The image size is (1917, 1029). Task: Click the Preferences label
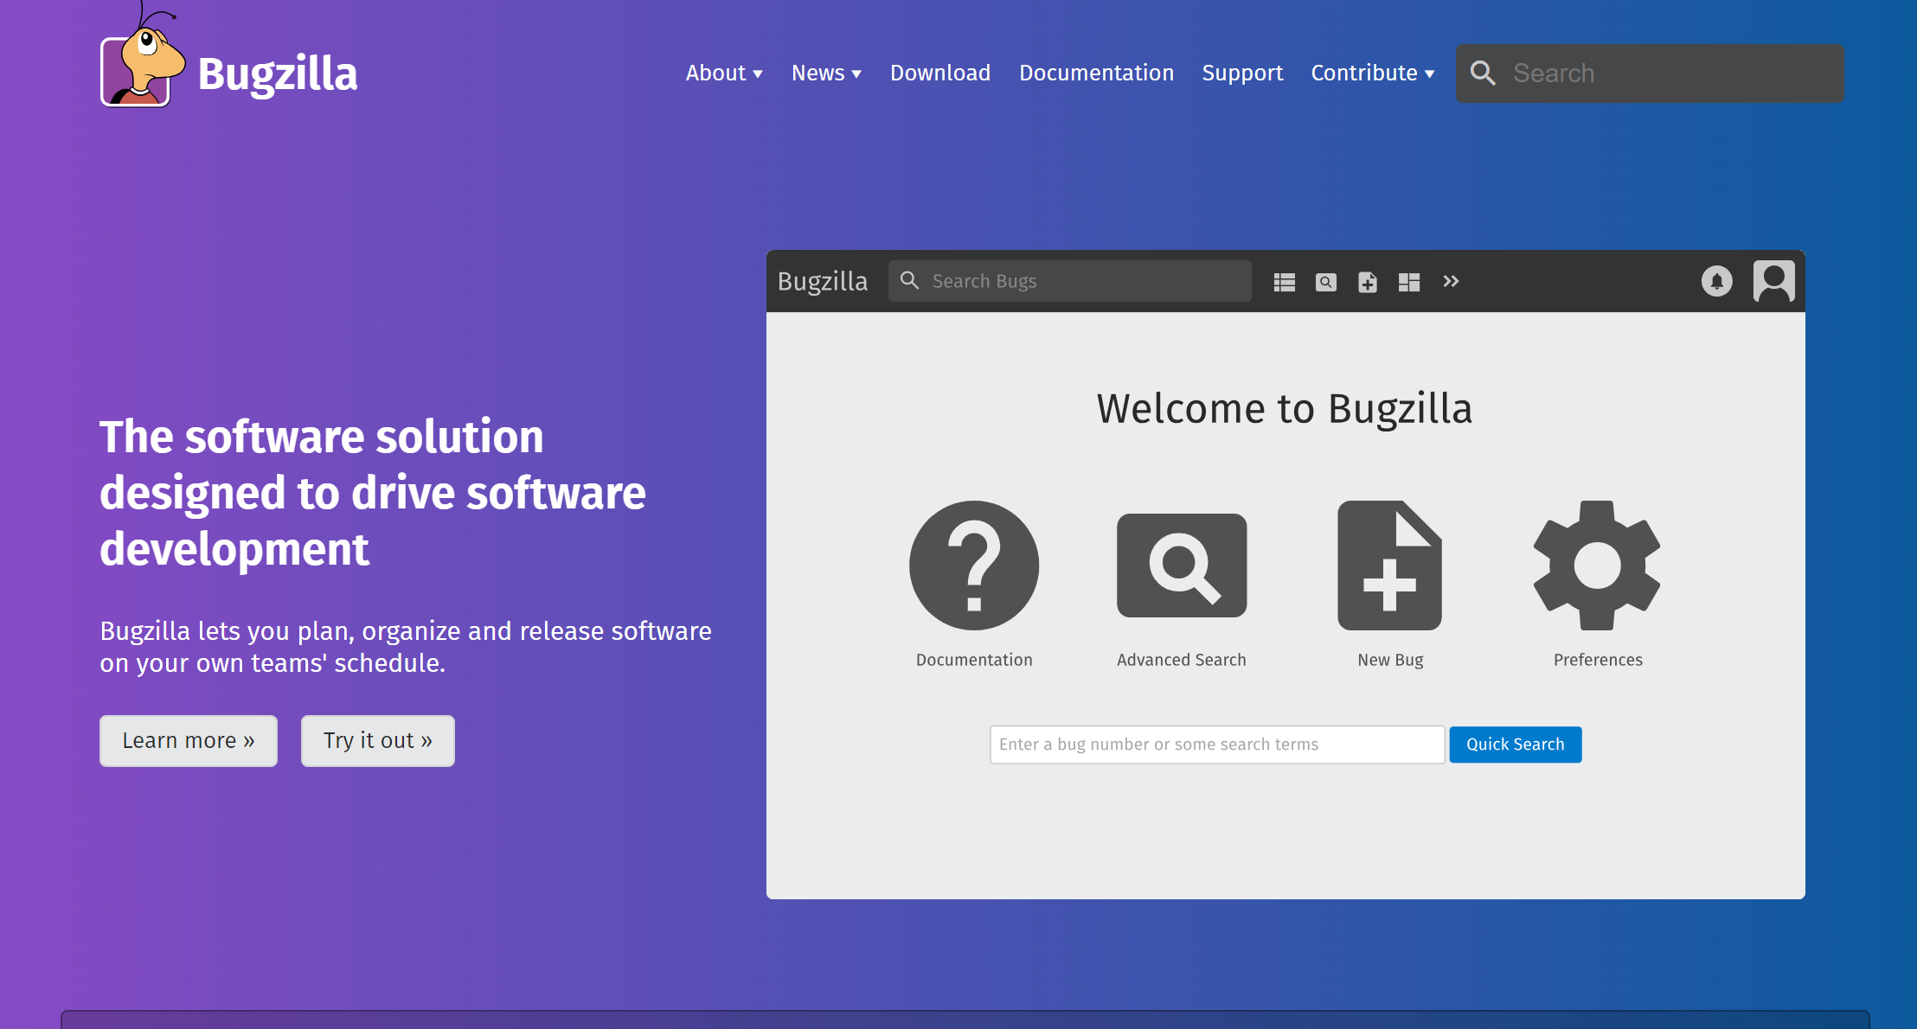tap(1598, 660)
